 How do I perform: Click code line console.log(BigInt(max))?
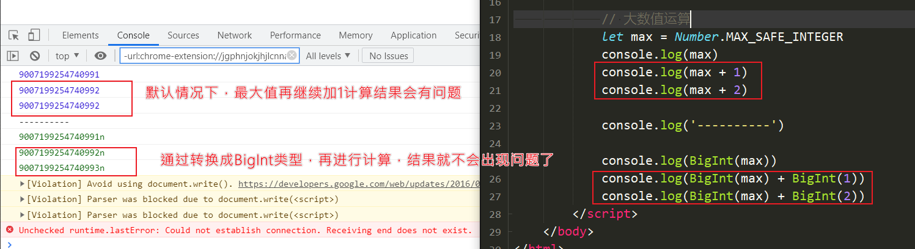pyautogui.click(x=689, y=161)
